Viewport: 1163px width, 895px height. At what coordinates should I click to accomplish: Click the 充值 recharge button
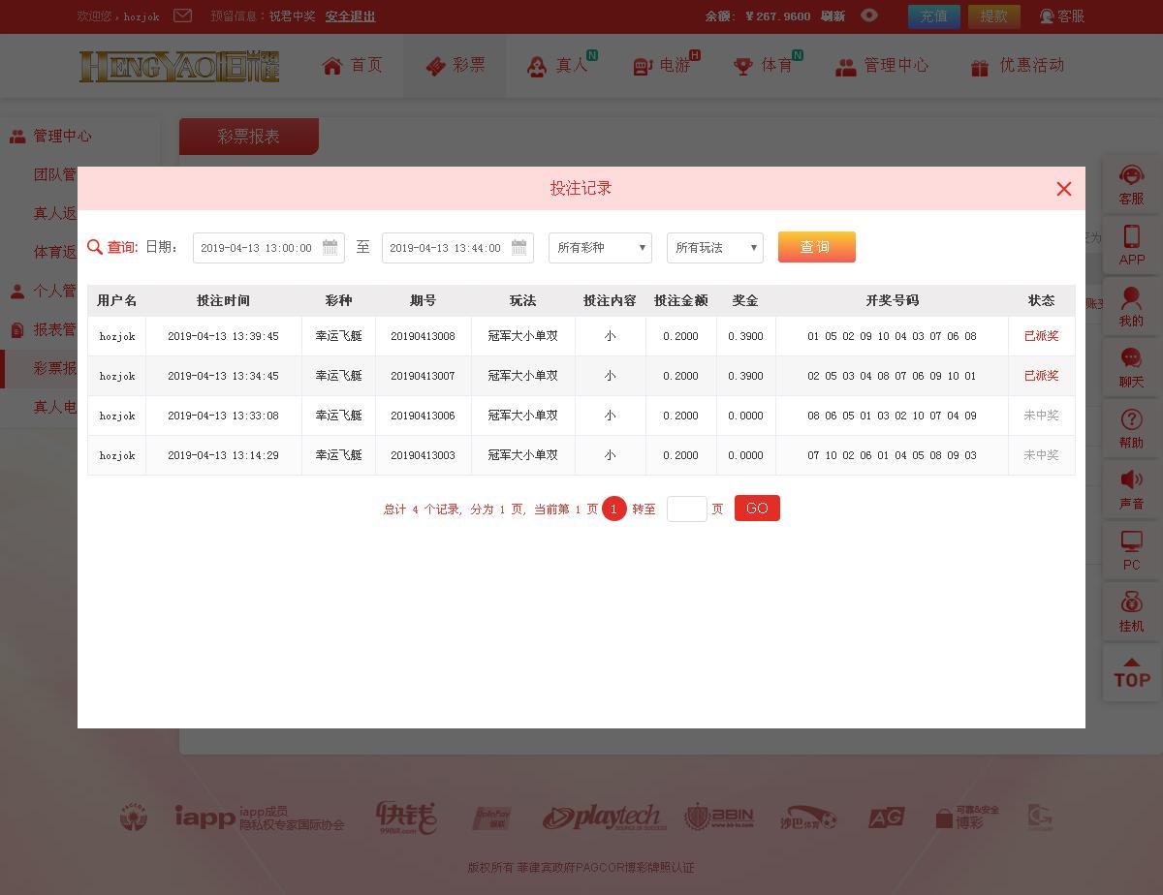pos(934,16)
